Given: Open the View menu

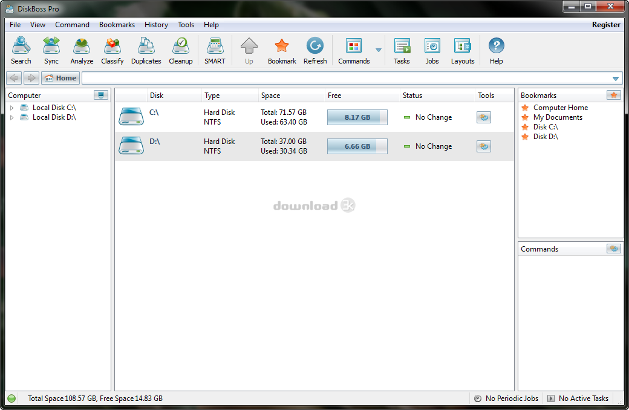Looking at the screenshot, I should (x=37, y=24).
